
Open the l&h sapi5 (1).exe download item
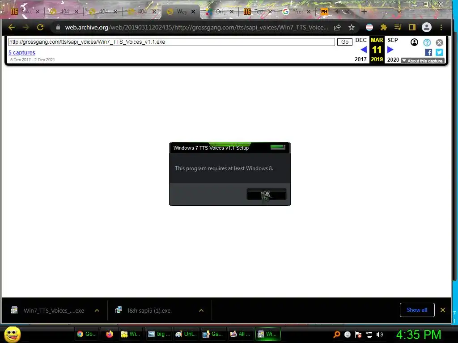coord(143,310)
